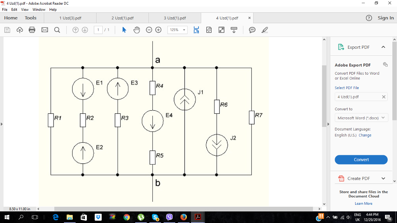The width and height of the screenshot is (397, 223).
Task: Click the page number input field
Action: tap(98, 29)
